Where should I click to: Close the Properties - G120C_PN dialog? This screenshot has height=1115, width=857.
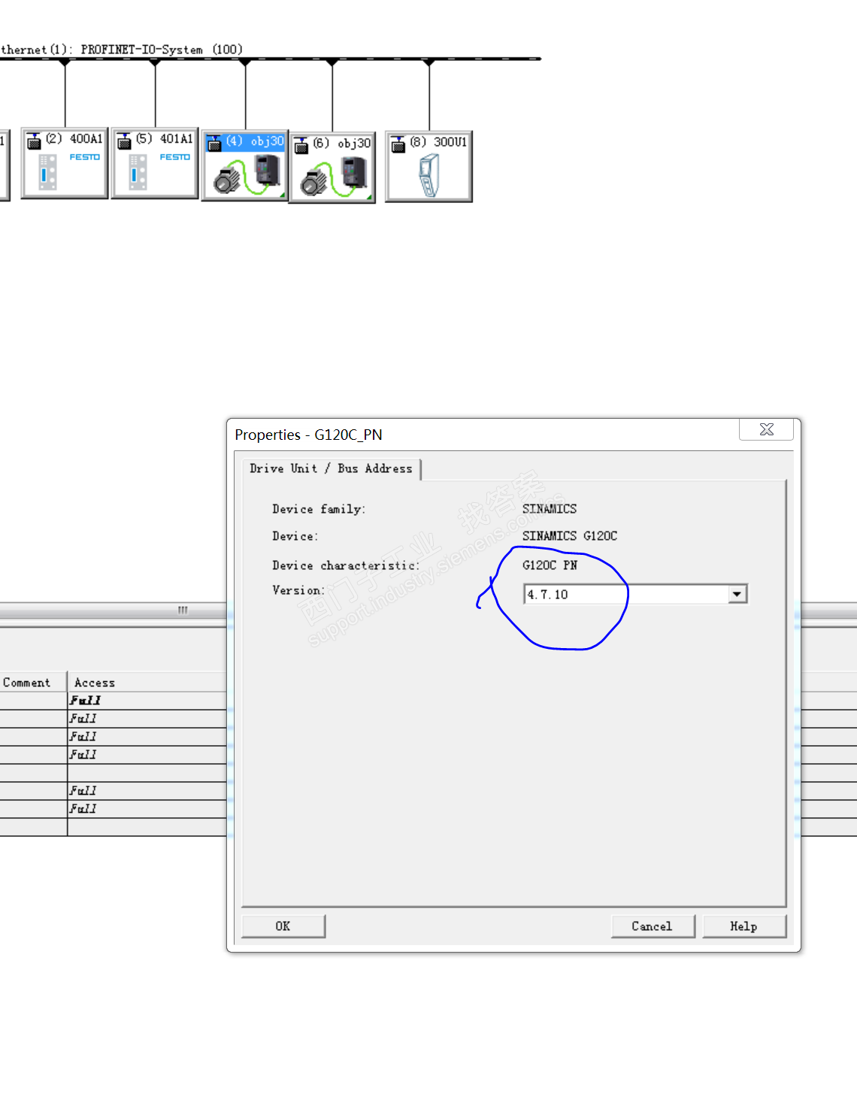(767, 429)
